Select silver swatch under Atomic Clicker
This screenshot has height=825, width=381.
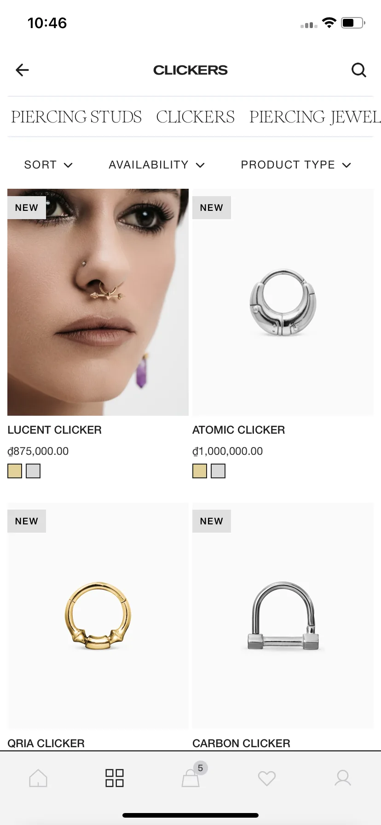[218, 471]
